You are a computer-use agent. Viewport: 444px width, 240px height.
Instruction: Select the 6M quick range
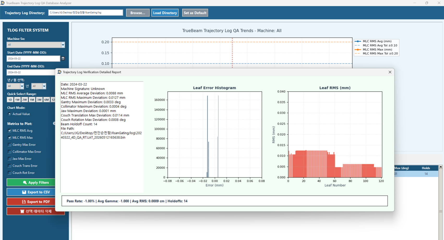click(x=46, y=100)
